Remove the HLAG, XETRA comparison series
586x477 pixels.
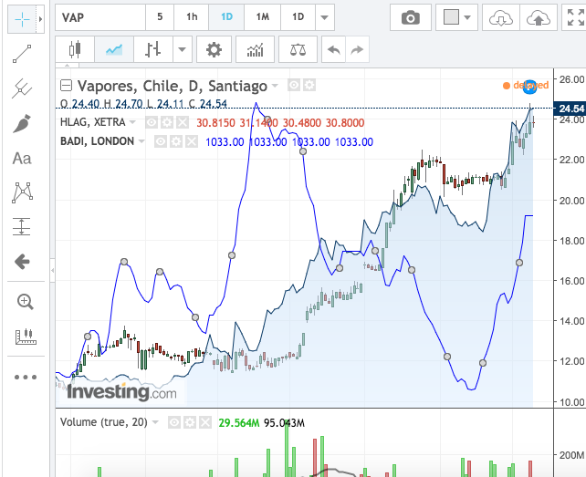pos(183,122)
